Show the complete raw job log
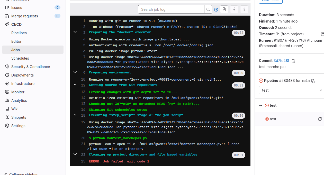The width and height of the screenshot is (324, 175). pyautogui.click(x=224, y=9)
